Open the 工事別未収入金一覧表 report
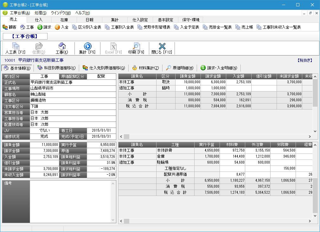Screen dimensions: 320x232 click(279, 27)
